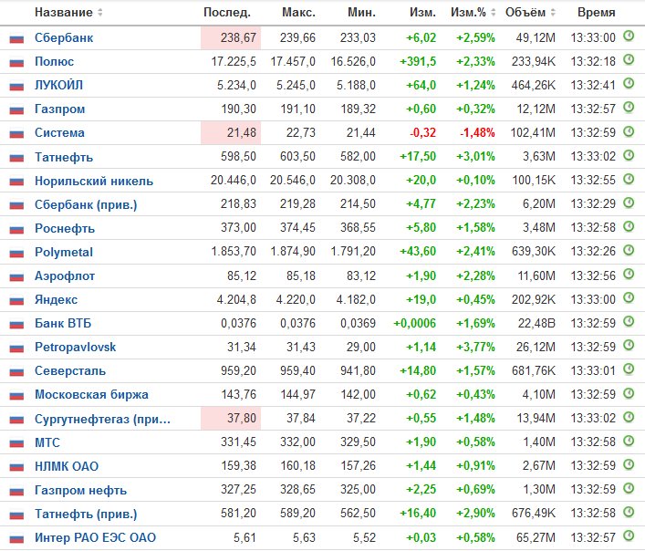Open the Яндекс stock link
The width and height of the screenshot is (645, 551).
pos(56,300)
